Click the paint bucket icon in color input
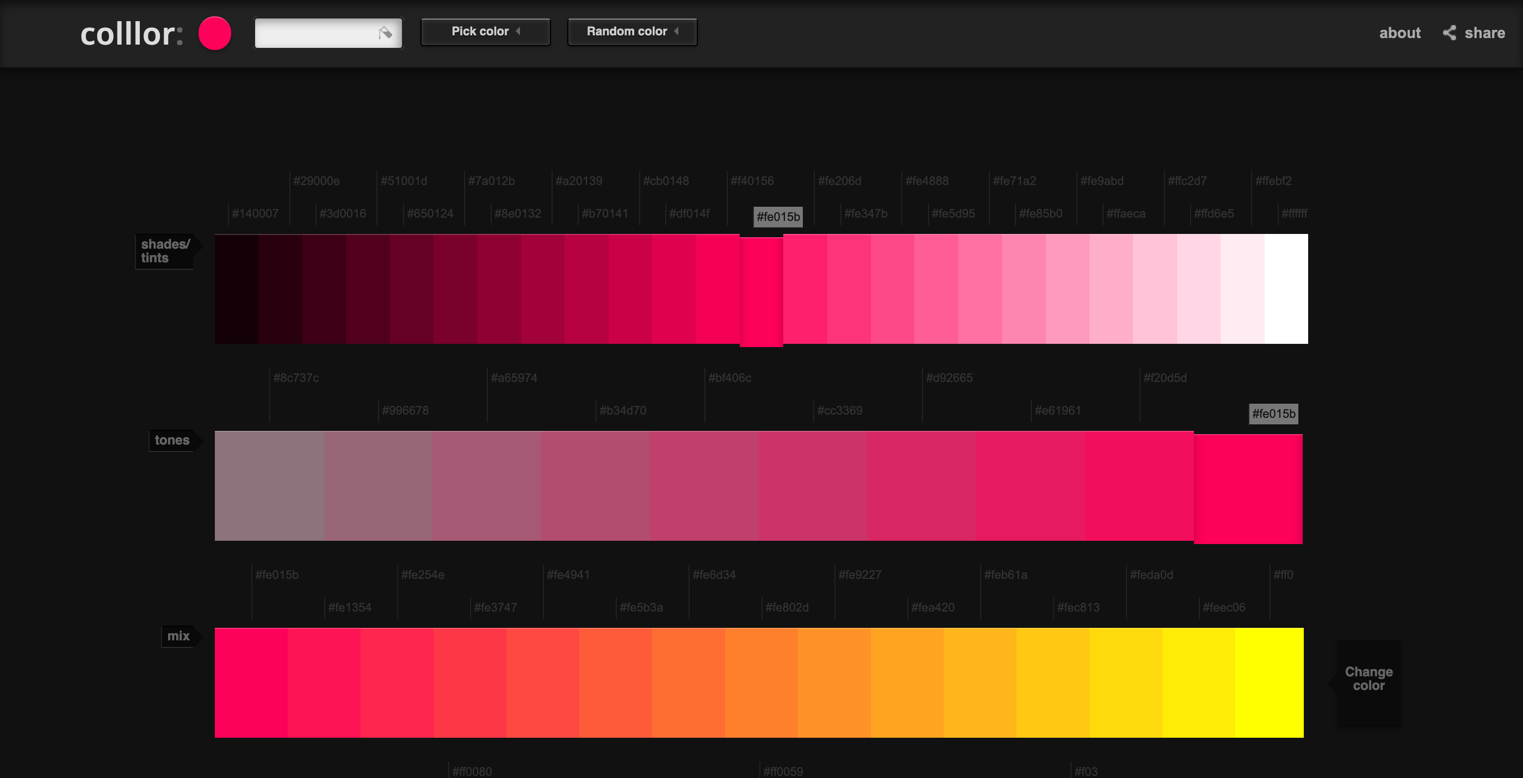The width and height of the screenshot is (1523, 778). (x=386, y=33)
